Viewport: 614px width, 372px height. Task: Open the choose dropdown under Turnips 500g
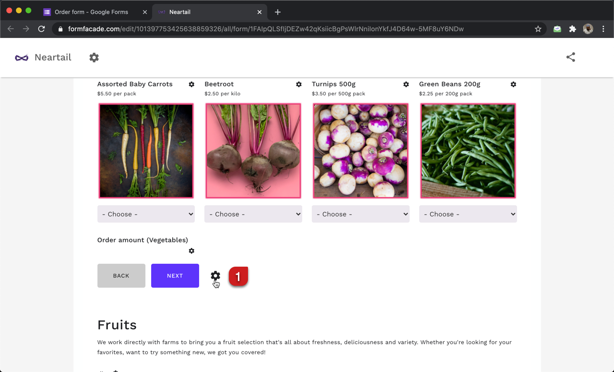(x=361, y=214)
